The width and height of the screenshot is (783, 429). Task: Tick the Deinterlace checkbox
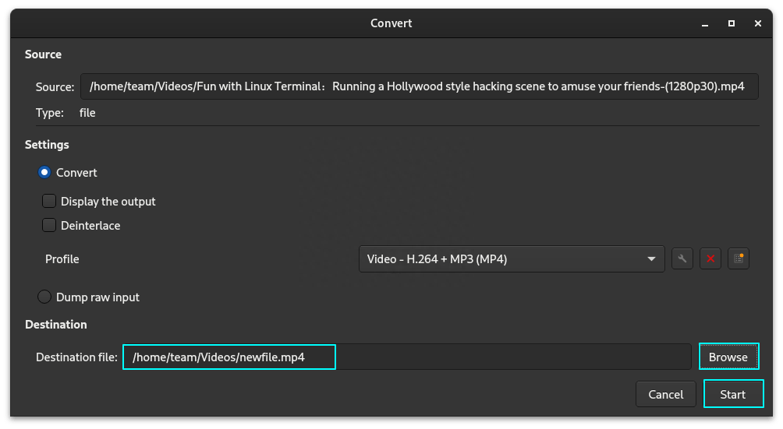[49, 225]
